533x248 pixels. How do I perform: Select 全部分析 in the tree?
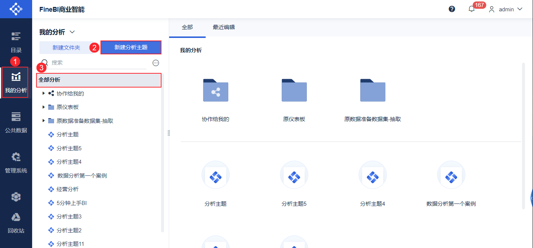(x=99, y=80)
